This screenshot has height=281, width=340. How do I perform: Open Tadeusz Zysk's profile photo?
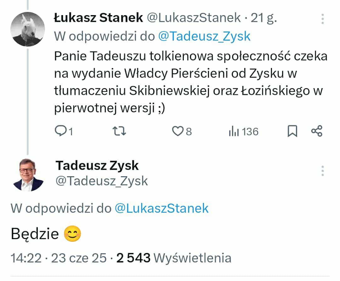(28, 175)
